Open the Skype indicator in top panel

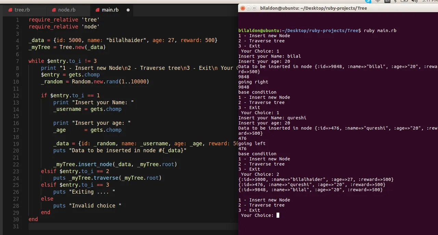point(368,1)
